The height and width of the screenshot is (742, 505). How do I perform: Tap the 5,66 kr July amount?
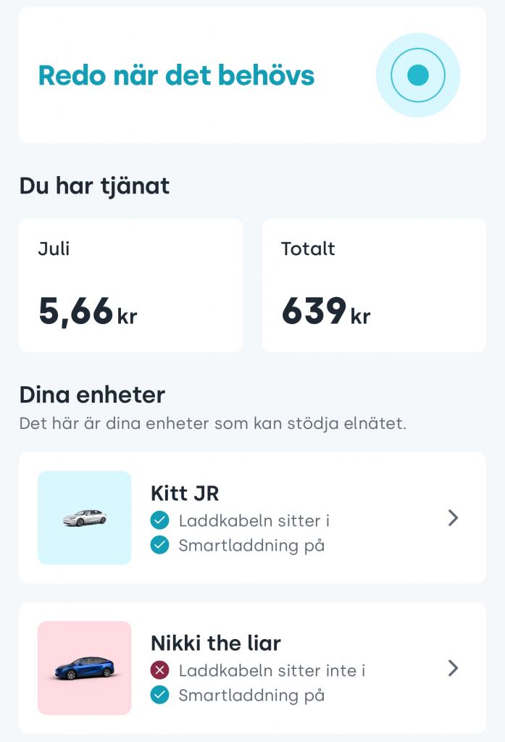coord(88,312)
